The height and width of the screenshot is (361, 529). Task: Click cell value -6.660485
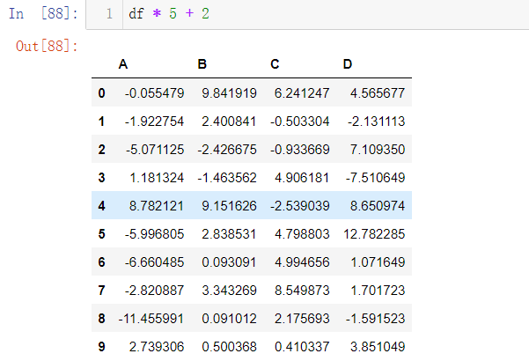pyautogui.click(x=155, y=262)
